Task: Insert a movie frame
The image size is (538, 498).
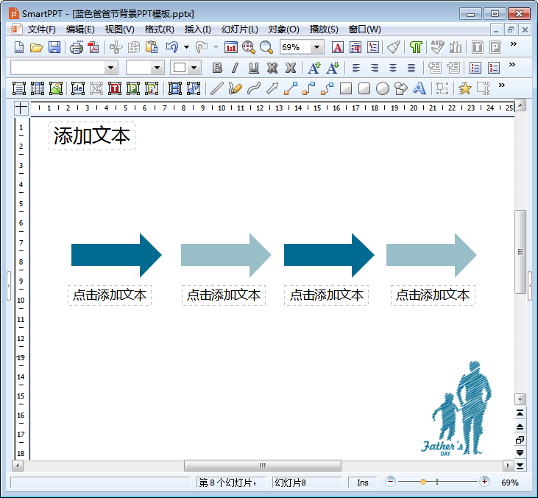Action: (x=175, y=88)
